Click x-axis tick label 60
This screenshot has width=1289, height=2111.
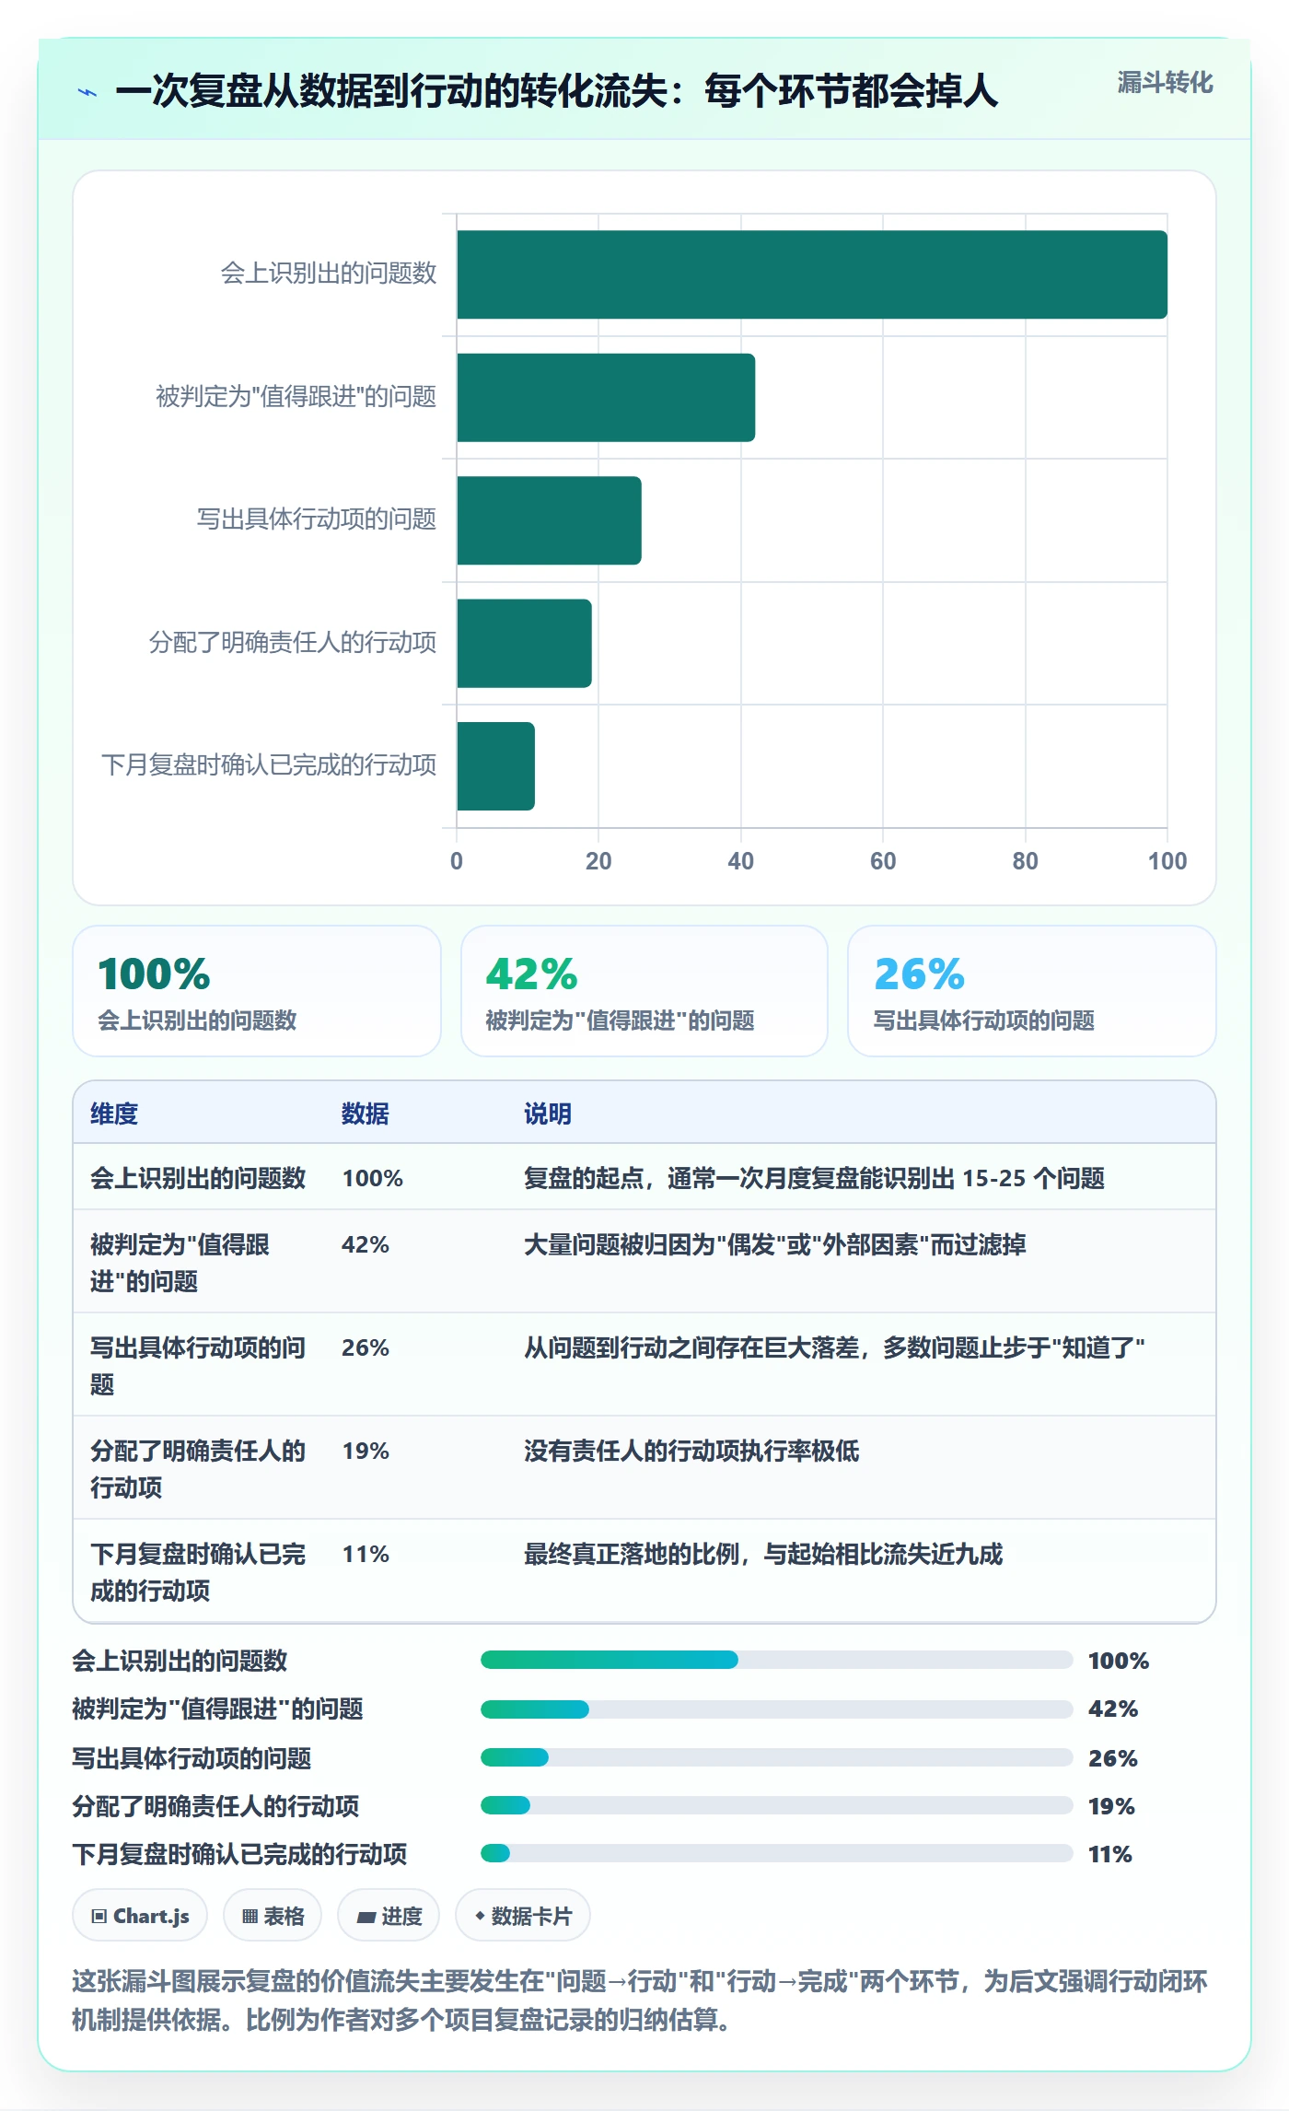(x=883, y=861)
